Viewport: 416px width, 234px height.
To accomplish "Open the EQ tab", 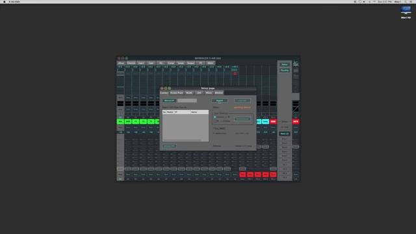I will pos(161,63).
